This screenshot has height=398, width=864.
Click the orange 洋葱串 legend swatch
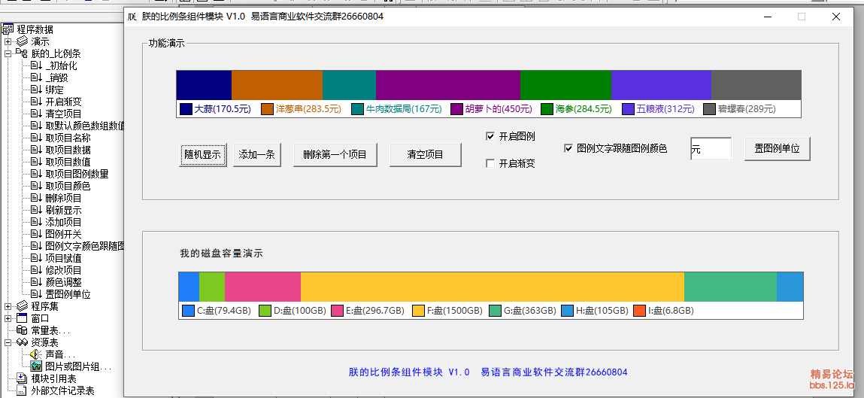[x=267, y=109]
